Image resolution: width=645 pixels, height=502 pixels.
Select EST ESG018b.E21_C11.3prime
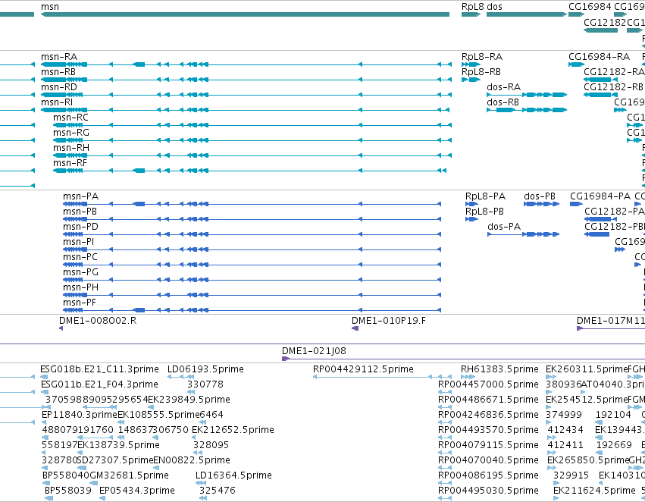coord(99,369)
